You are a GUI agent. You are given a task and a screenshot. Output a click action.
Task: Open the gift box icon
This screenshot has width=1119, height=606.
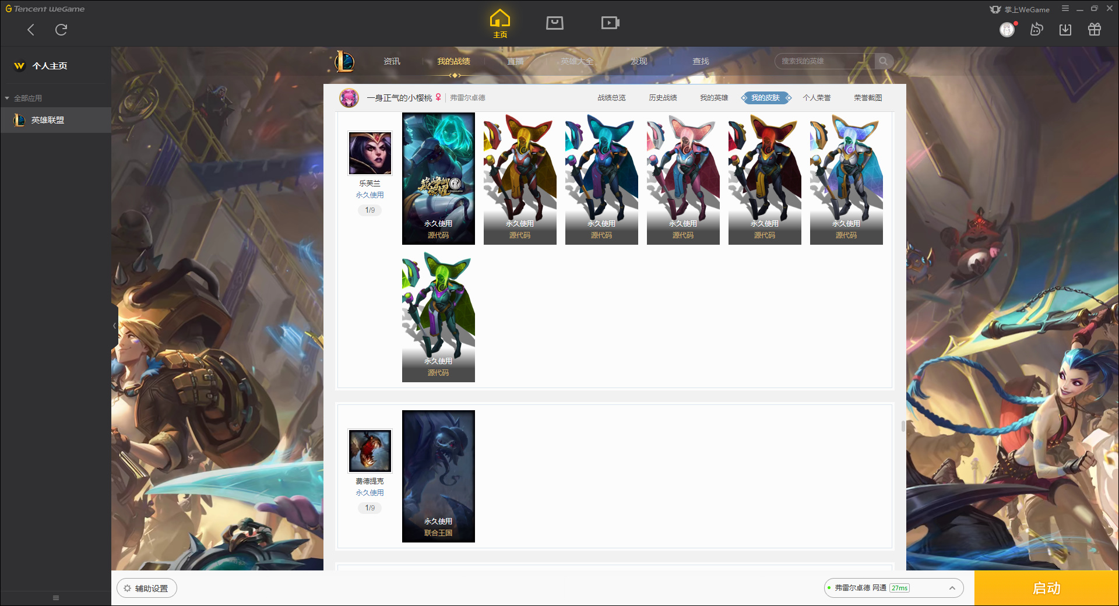pos(1095,30)
